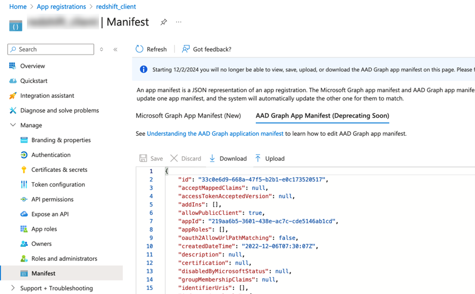Open Understanding the AAD Graph application manifest link

pos(215,134)
